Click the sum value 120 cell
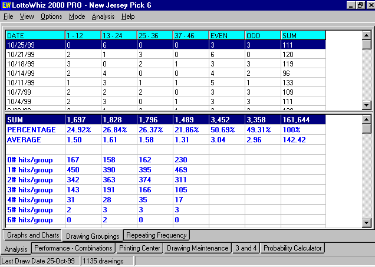Image resolution: width=375 pixels, height=267 pixels. [303, 54]
